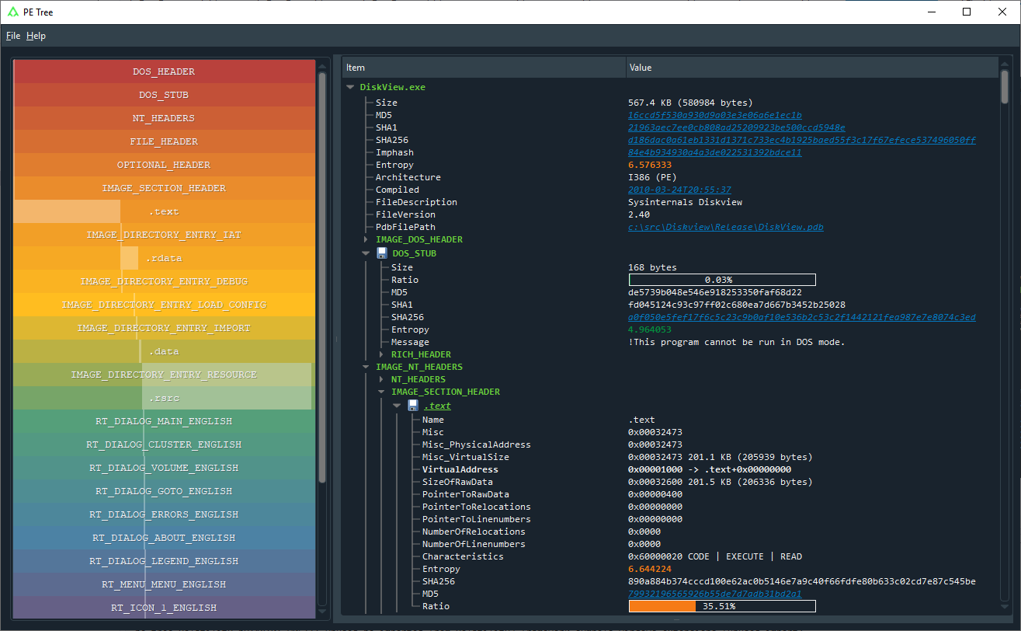1021x631 pixels.
Task: Open the File menu
Action: click(x=12, y=36)
